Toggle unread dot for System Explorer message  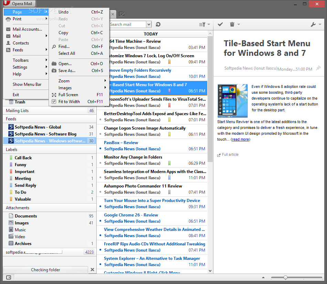point(100,264)
